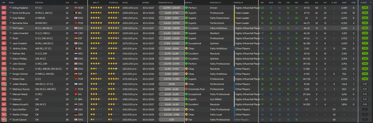Select Kalvin Phillips' £165,000 p/w wage
Screen dimensions: 373x123
(x=130, y=59)
